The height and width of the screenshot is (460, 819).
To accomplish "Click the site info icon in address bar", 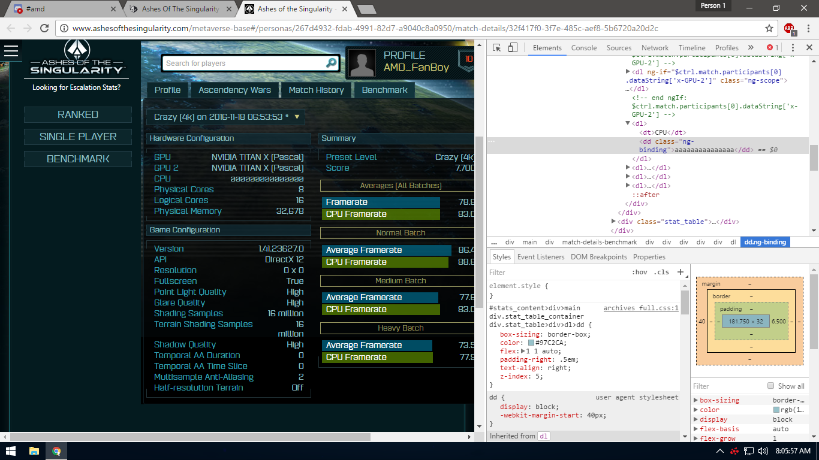I will point(64,28).
